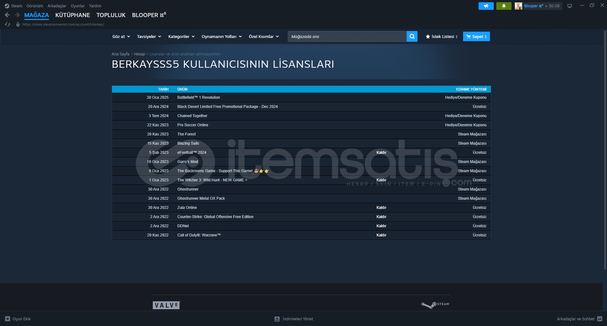This screenshot has width=607, height=326.
Task: Open İndirmeleri Yönet downloads manager
Action: [298, 319]
